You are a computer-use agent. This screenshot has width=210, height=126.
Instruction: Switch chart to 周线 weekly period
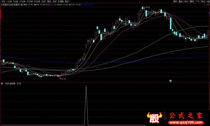49,1
